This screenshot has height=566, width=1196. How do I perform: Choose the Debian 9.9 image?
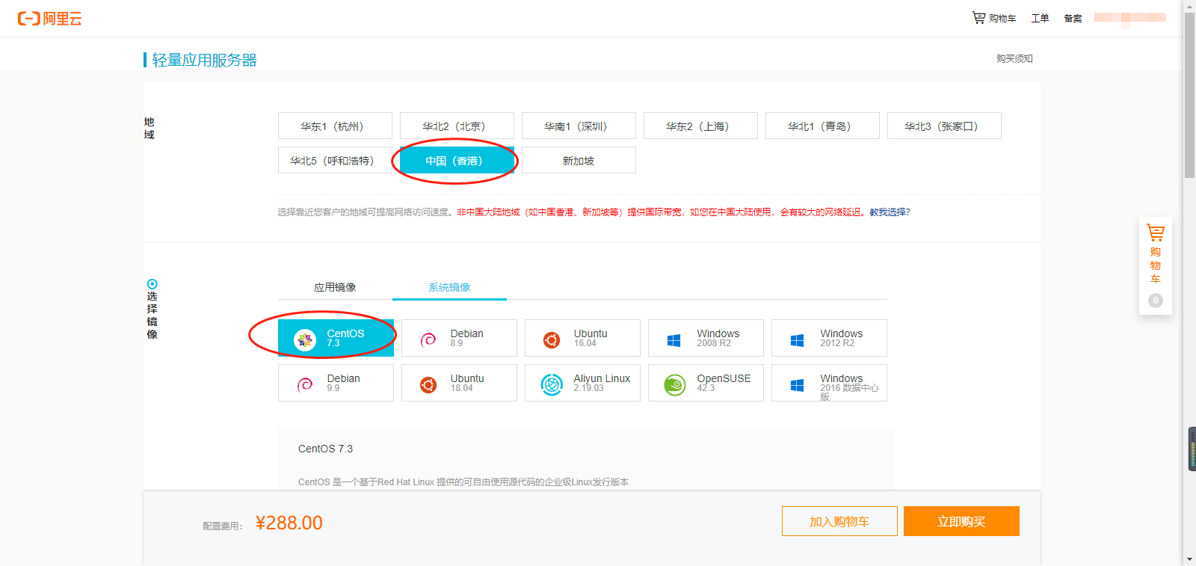pos(336,383)
